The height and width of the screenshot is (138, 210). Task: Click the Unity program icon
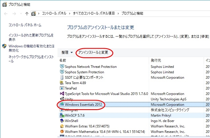pos(62,99)
